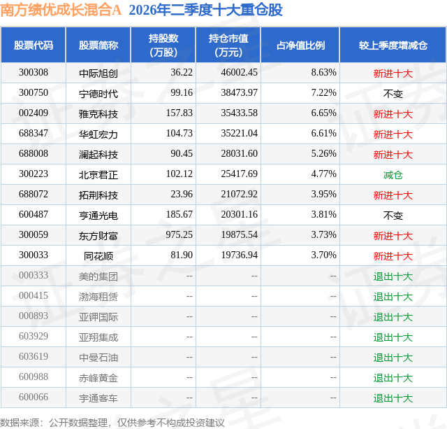
Task: Click 退出十大 in 赤峰黄金 row
Action: point(393,377)
